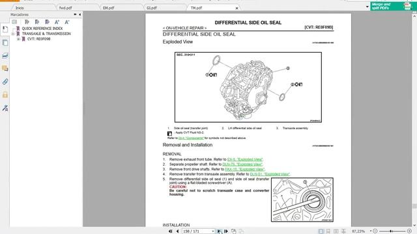Open the Bookmarks panel icon in sidebar
This screenshot has height=234, width=417.
point(5,29)
